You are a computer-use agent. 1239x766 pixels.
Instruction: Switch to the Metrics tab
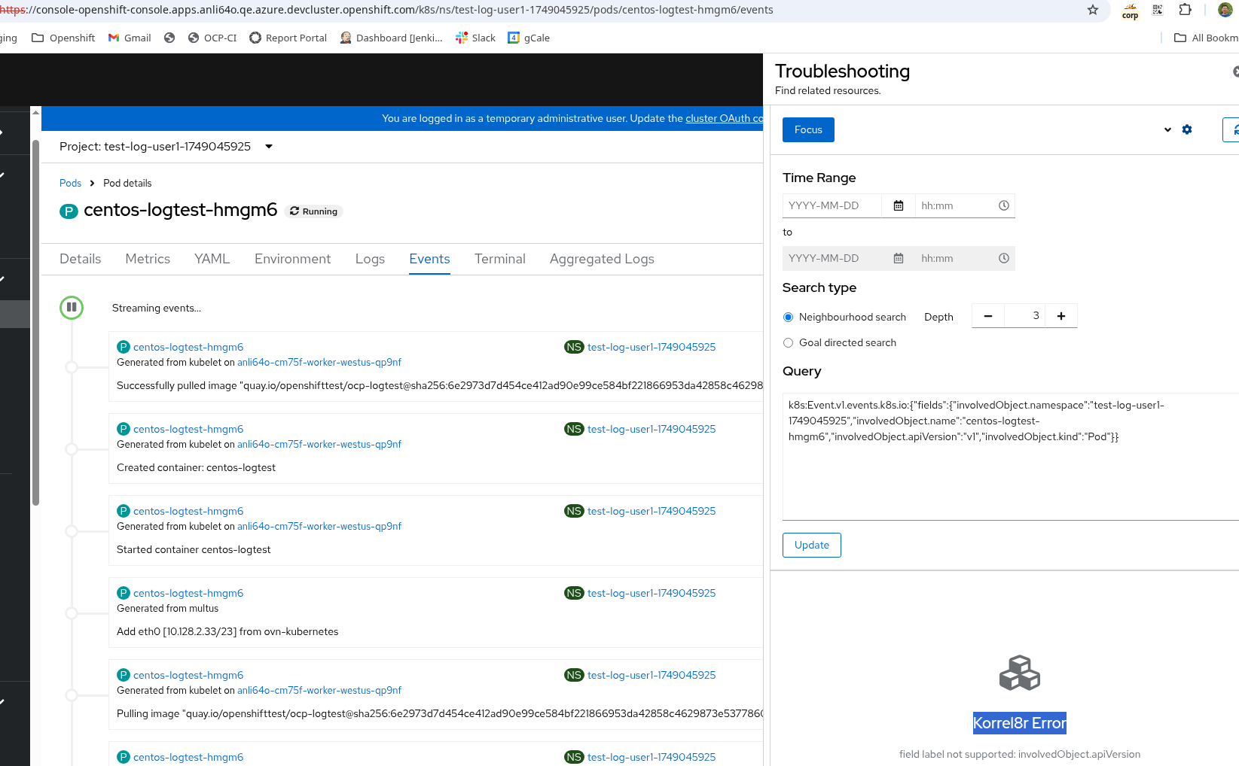pyautogui.click(x=148, y=259)
